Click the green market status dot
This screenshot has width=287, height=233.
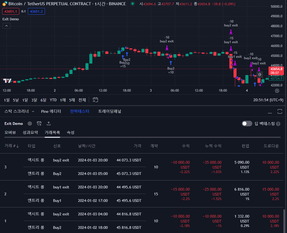click(133, 4)
